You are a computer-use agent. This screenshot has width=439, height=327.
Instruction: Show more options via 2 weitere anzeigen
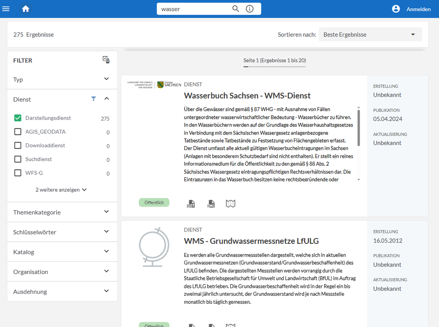(61, 189)
